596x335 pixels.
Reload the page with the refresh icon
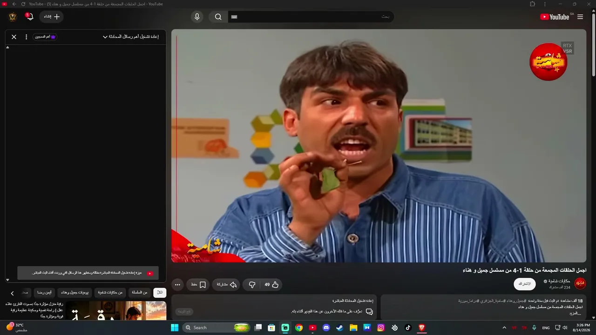click(23, 4)
